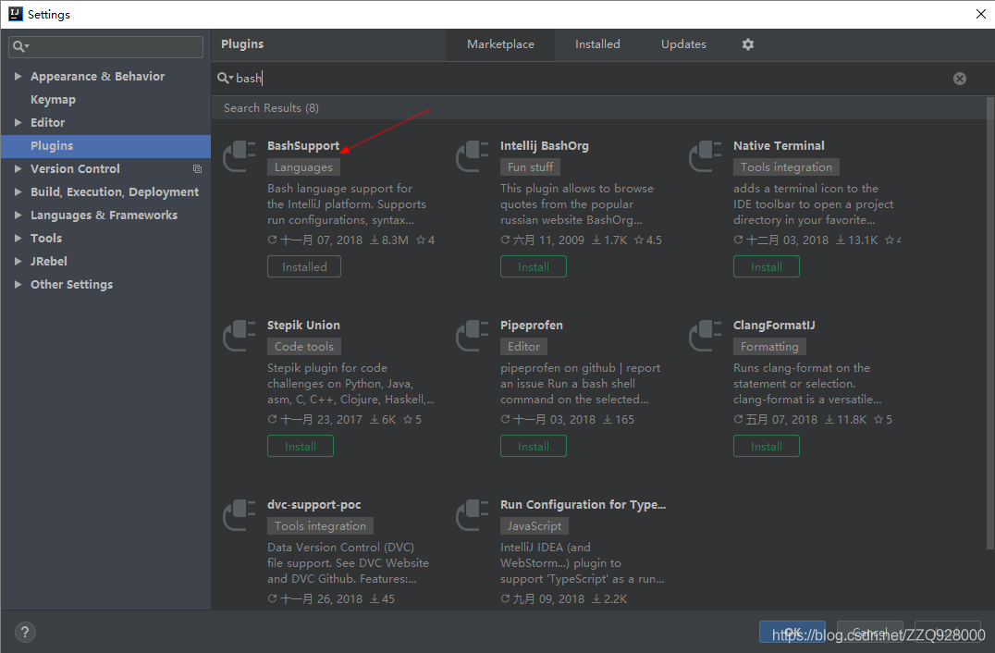
Task: Expand Languages & Frameworks node
Action: (x=18, y=216)
